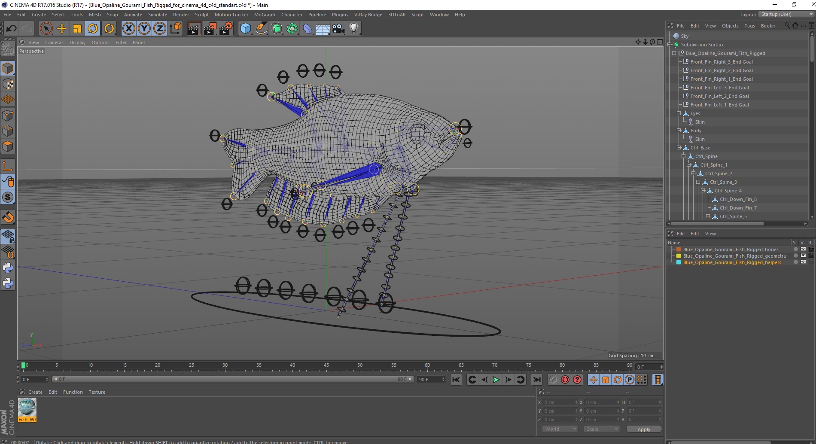The height and width of the screenshot is (444, 816).
Task: Open the Simulate menu
Action: [158, 15]
